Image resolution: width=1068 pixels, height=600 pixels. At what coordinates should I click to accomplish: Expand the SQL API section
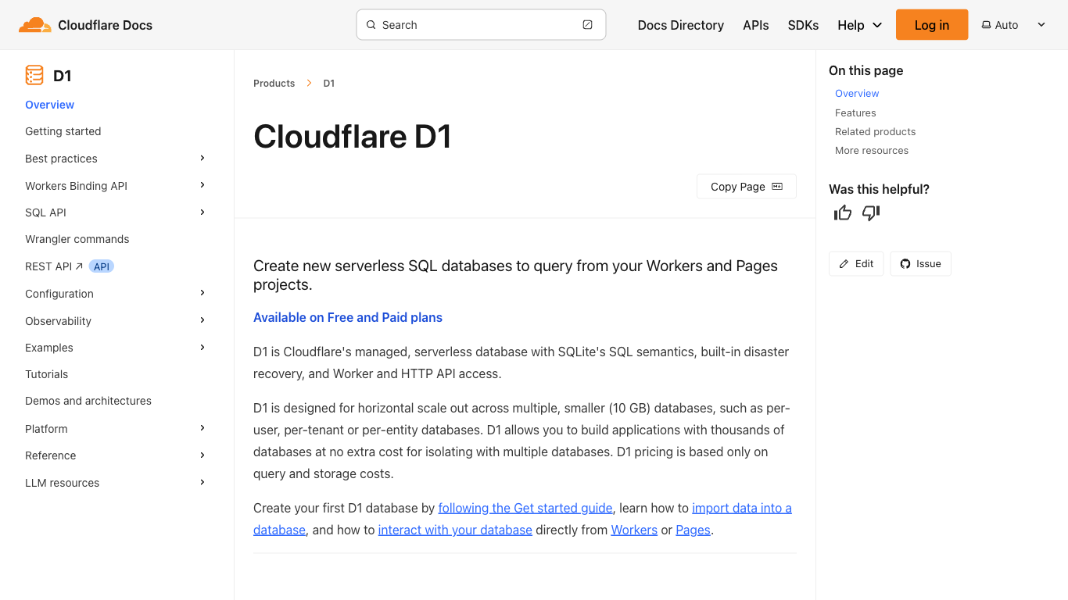(202, 212)
